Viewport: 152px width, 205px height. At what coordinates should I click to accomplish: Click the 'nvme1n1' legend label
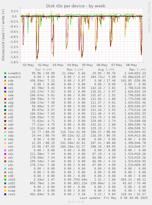click(14, 77)
